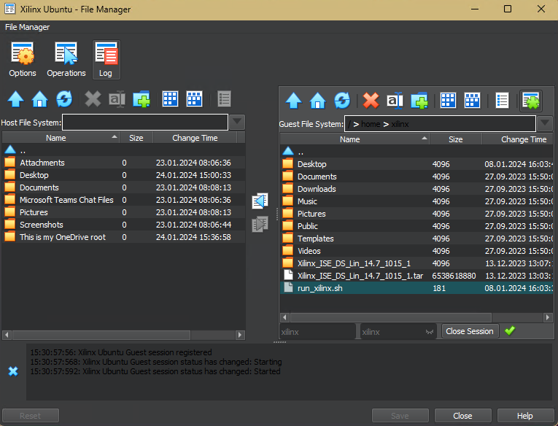Copy selected files from guest to host
Image resolution: width=558 pixels, height=426 pixels.
[260, 201]
